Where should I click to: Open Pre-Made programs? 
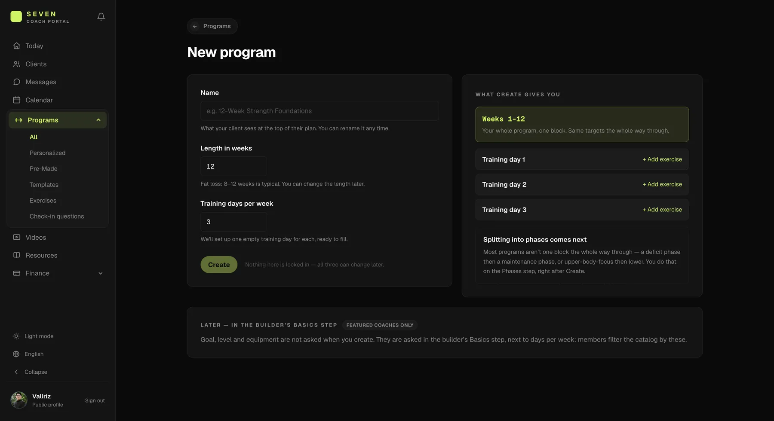[43, 169]
